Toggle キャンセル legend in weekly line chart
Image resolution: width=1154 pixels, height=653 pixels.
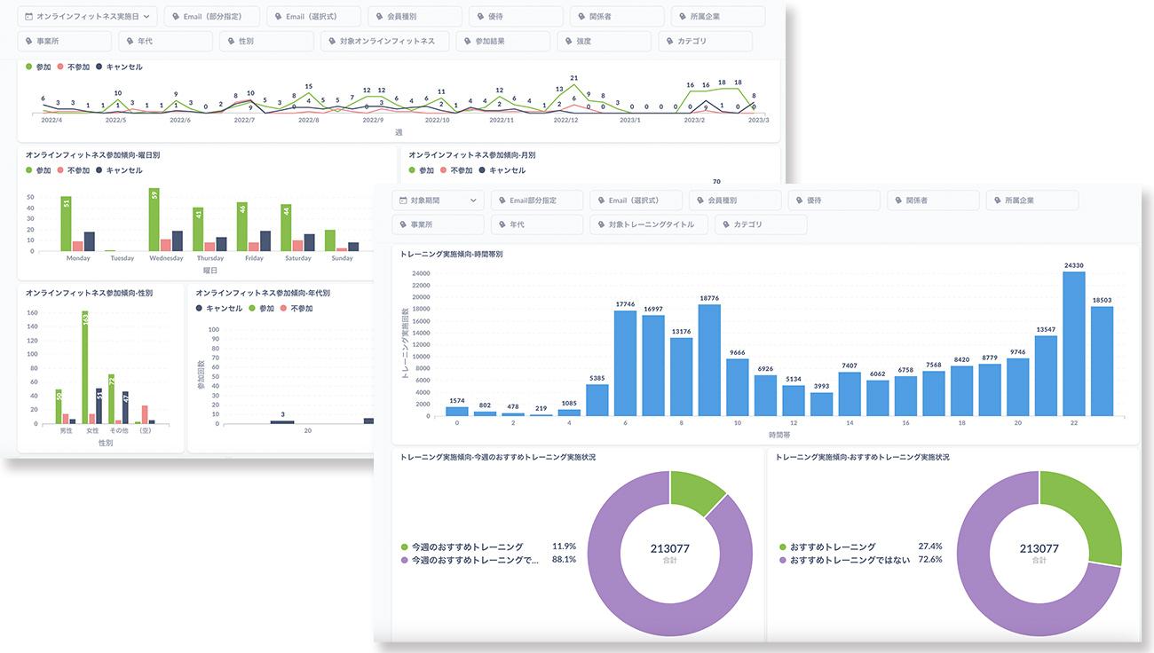[x=119, y=67]
